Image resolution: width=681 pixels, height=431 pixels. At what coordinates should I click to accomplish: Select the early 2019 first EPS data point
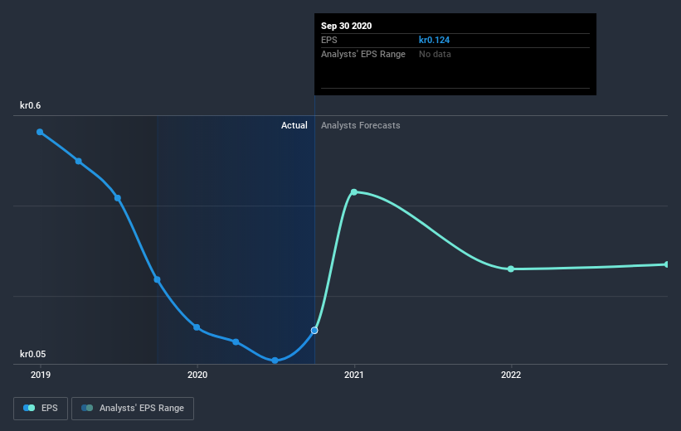(x=40, y=132)
